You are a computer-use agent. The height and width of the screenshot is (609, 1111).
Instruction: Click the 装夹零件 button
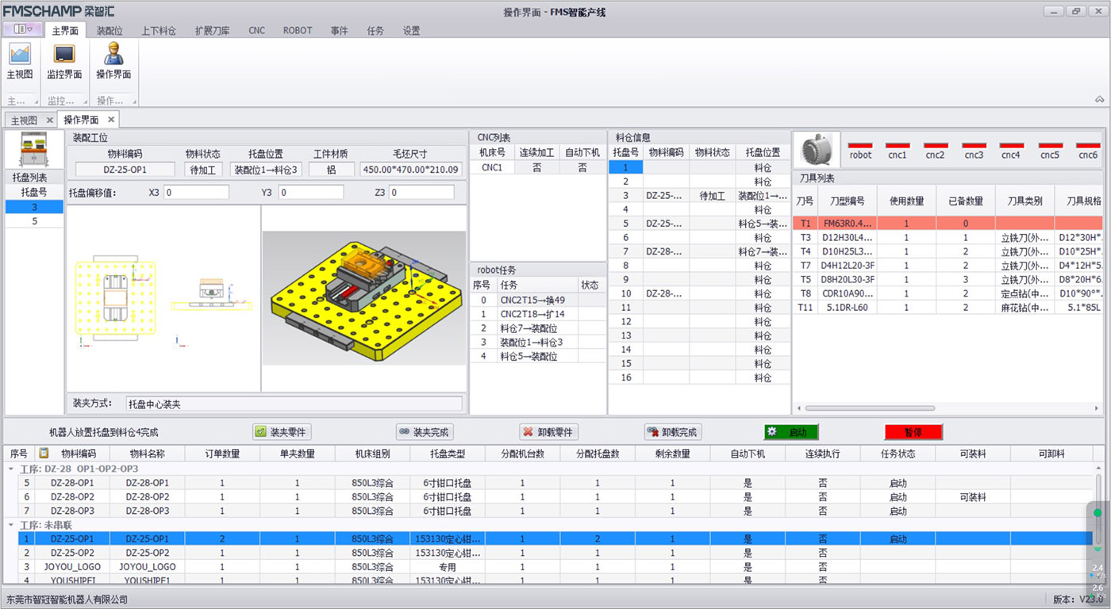(281, 432)
